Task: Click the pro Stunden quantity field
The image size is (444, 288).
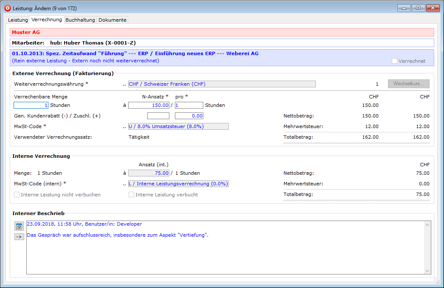Action: [x=189, y=105]
